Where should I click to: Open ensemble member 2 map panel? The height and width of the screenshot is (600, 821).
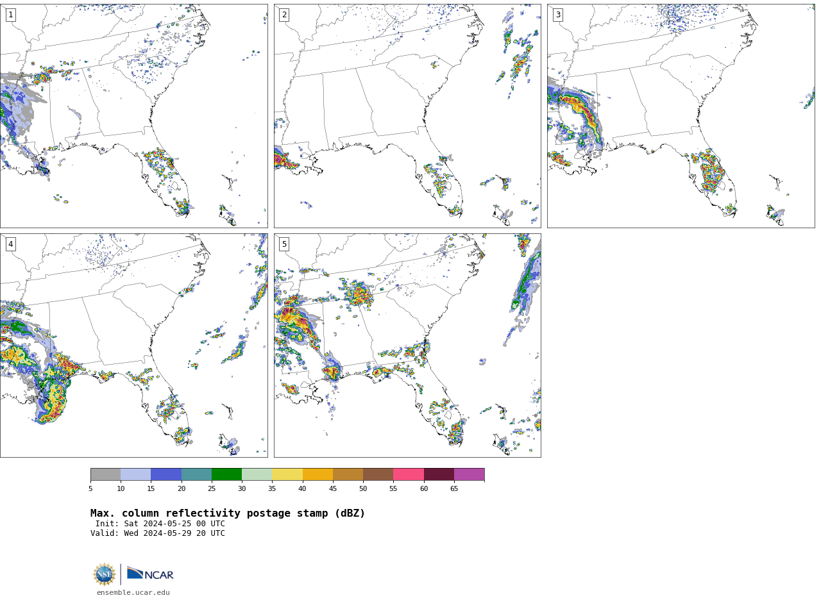tap(407, 116)
